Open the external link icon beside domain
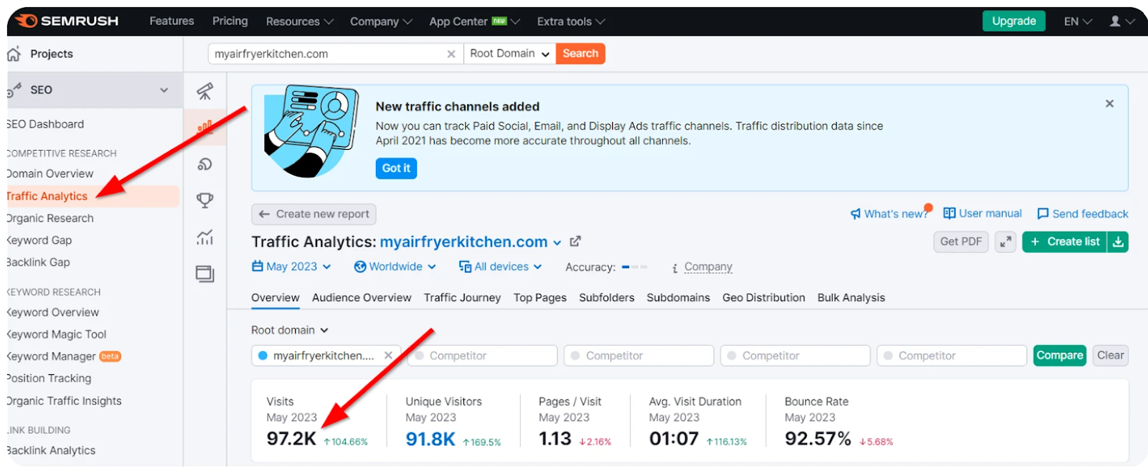This screenshot has width=1148, height=474. click(575, 242)
